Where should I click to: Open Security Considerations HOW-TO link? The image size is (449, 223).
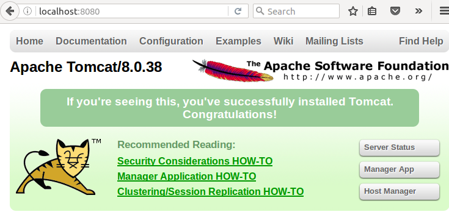(195, 161)
